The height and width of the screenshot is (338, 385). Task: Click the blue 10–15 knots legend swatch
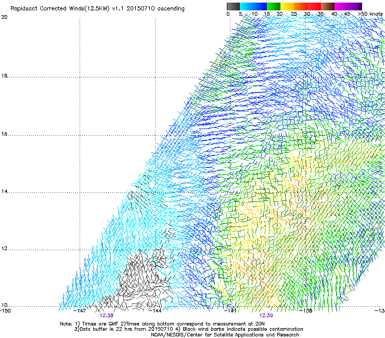tap(260, 6)
